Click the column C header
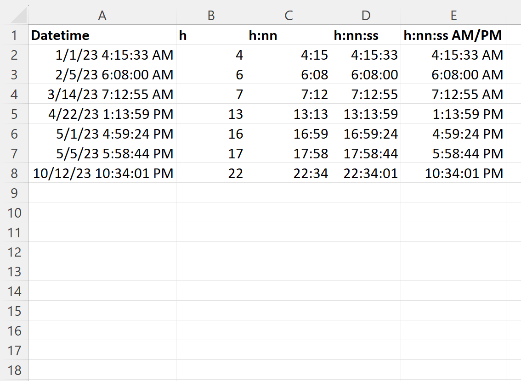This screenshot has height=381, width=521. pos(288,16)
